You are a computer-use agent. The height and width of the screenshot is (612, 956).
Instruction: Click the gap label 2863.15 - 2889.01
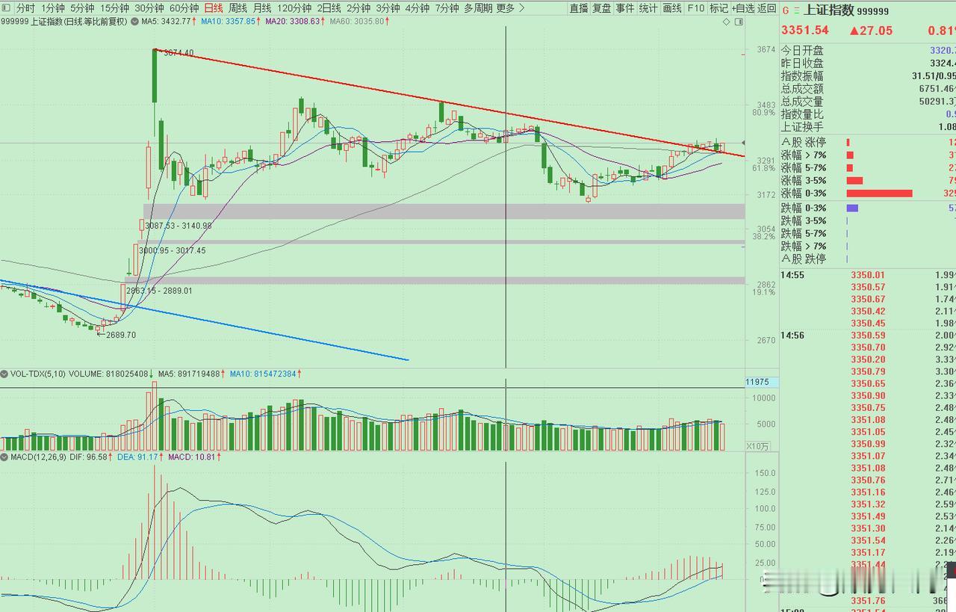159,291
